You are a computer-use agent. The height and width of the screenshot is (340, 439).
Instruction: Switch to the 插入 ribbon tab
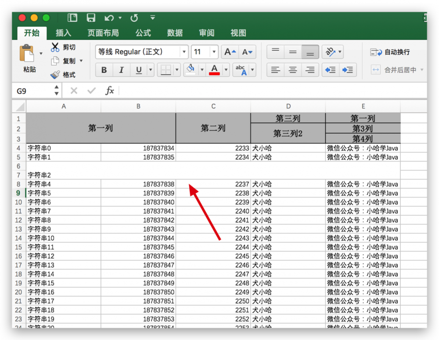point(64,33)
